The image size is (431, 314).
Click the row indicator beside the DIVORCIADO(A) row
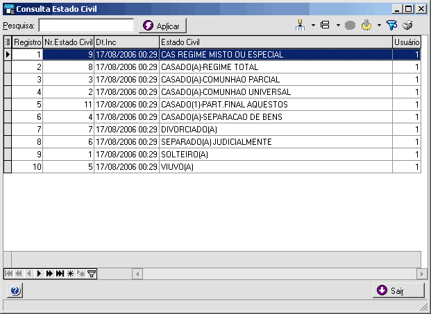click(8, 130)
